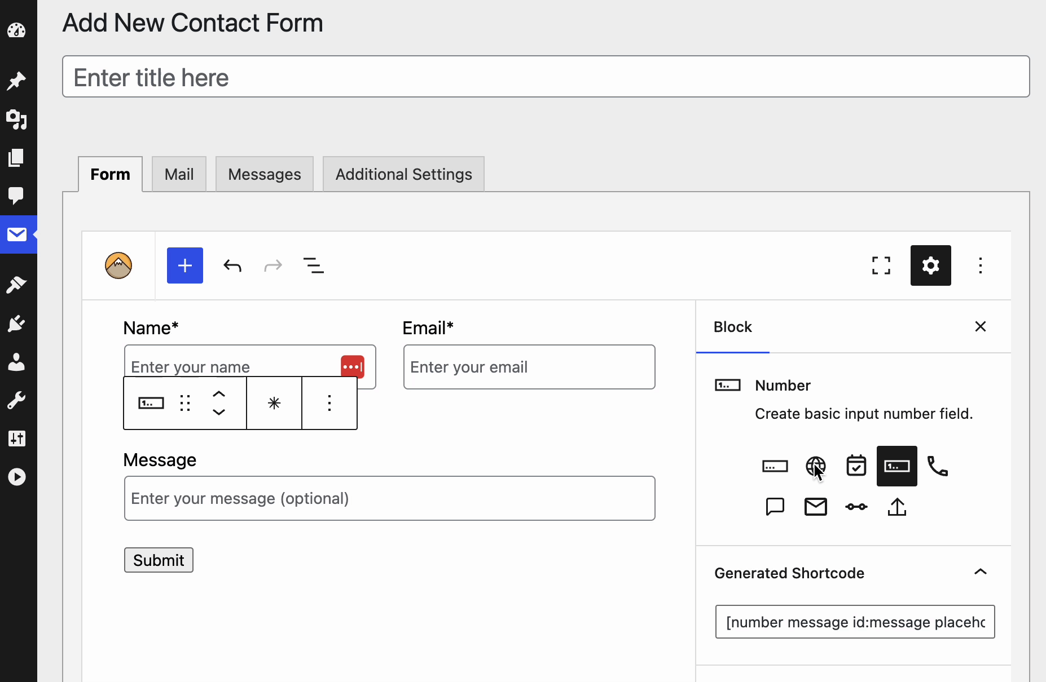
Task: Collapse the Generated Shortcode section
Action: pos(980,572)
